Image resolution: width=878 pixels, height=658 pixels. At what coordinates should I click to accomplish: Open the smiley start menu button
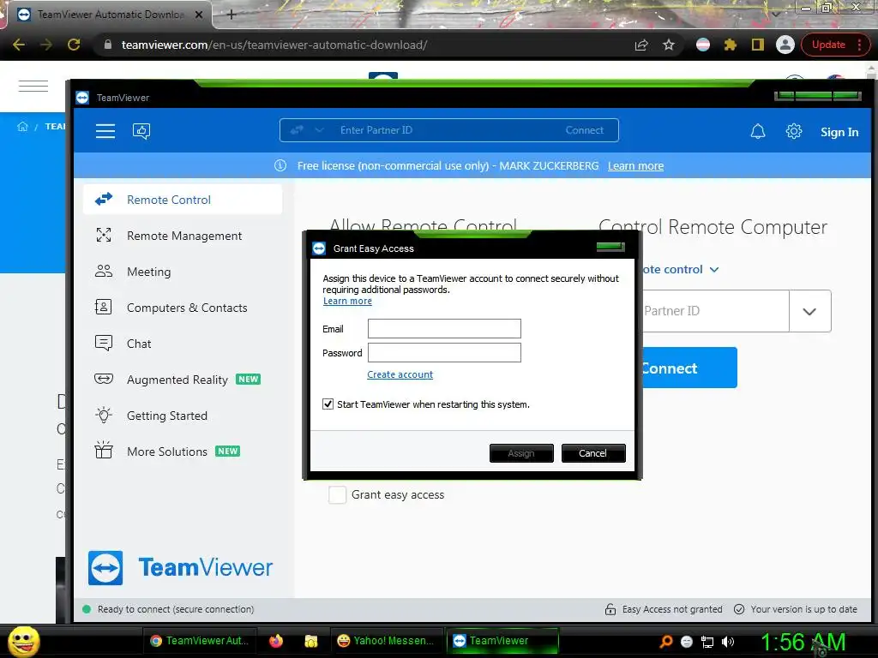point(23,641)
